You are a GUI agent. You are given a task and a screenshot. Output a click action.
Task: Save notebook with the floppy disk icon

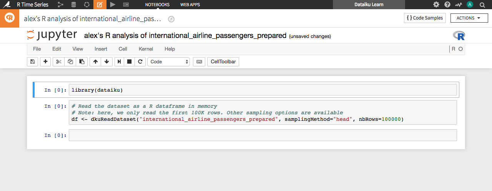[32, 61]
